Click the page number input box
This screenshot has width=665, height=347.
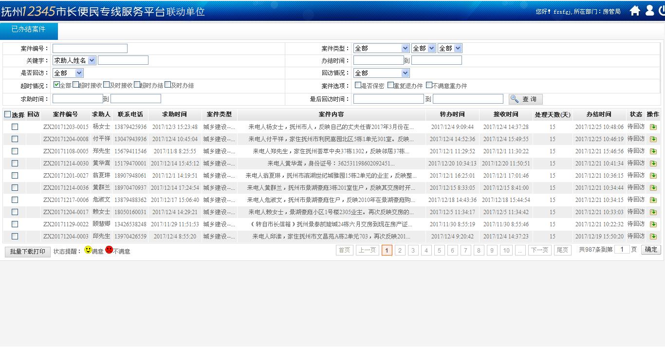[x=622, y=249]
